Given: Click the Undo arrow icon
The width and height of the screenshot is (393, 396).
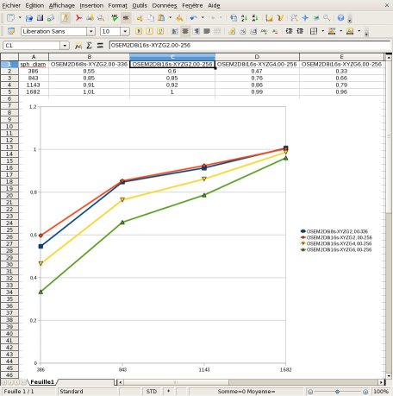Looking at the screenshot, I should point(193,18).
